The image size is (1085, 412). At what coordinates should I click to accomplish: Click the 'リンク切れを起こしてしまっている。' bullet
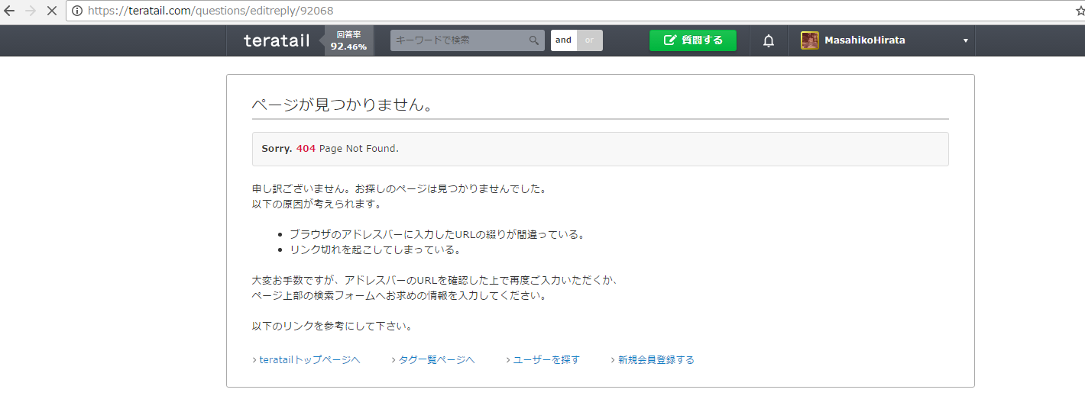375,249
